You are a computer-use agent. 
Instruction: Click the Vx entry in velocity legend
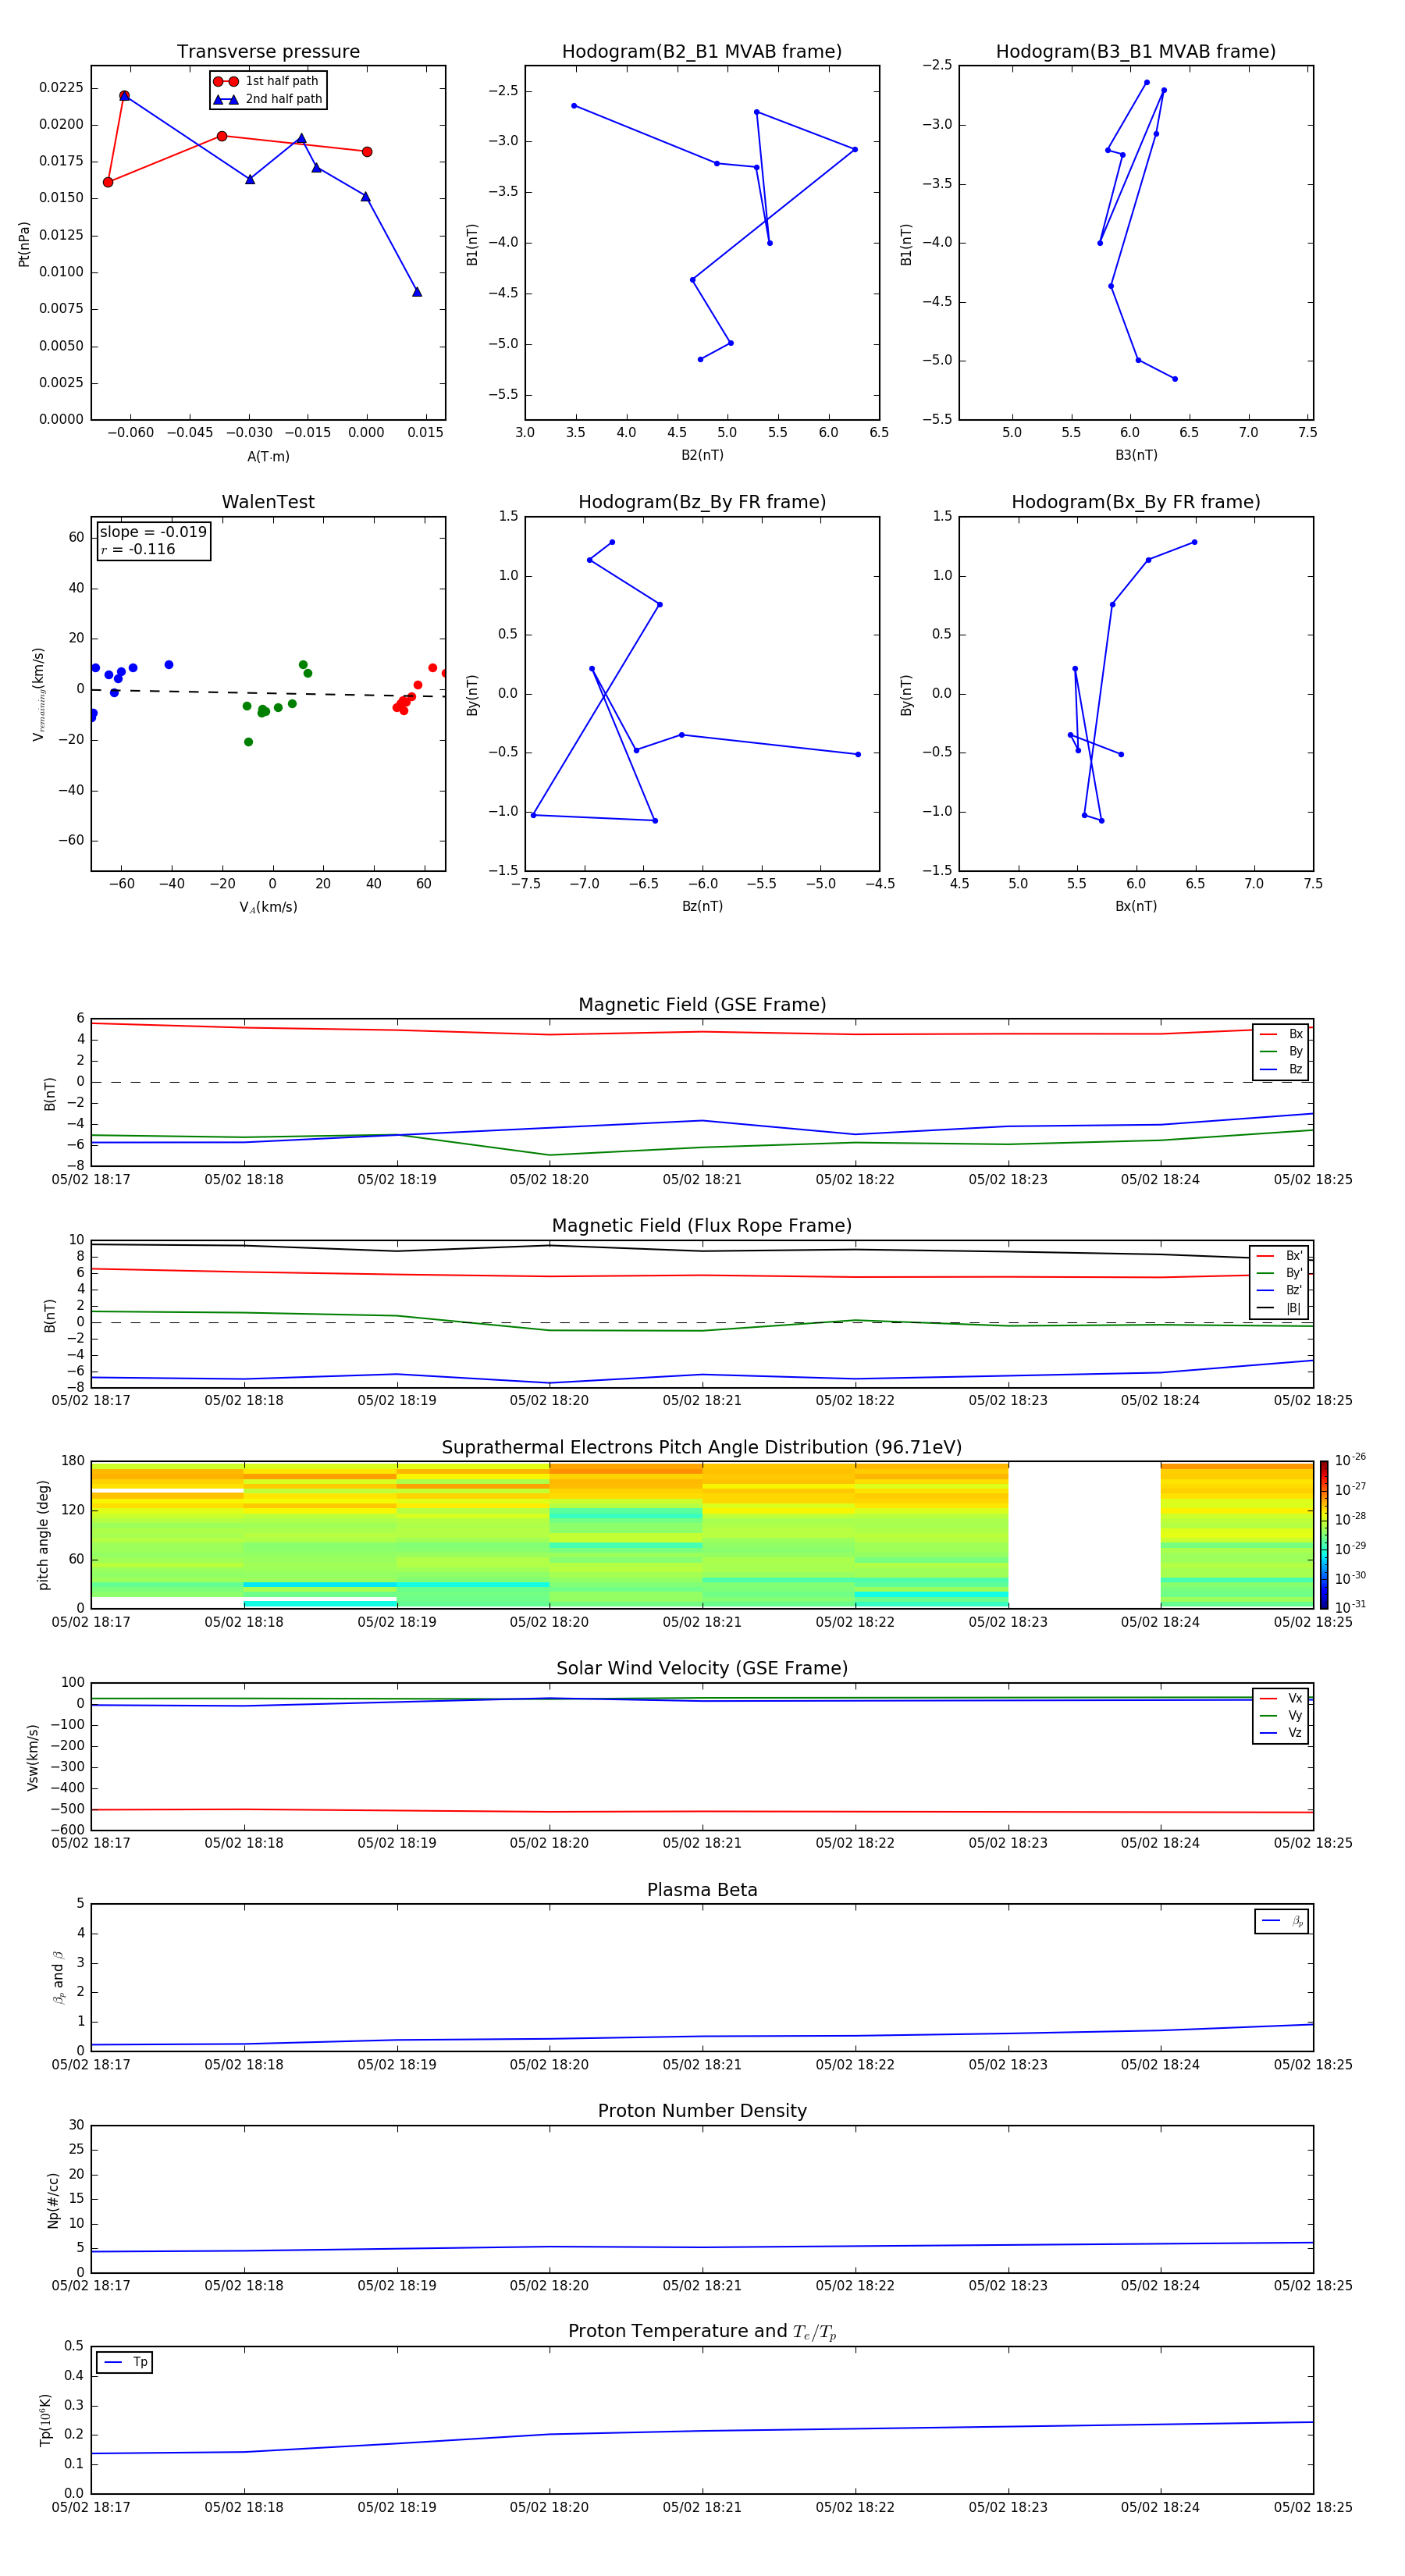tap(1281, 1698)
